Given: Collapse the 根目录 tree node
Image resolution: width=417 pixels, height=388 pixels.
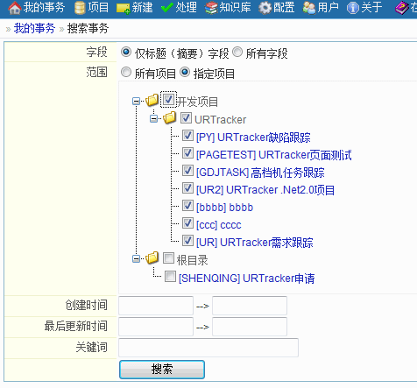Looking at the screenshot, I should [136, 258].
